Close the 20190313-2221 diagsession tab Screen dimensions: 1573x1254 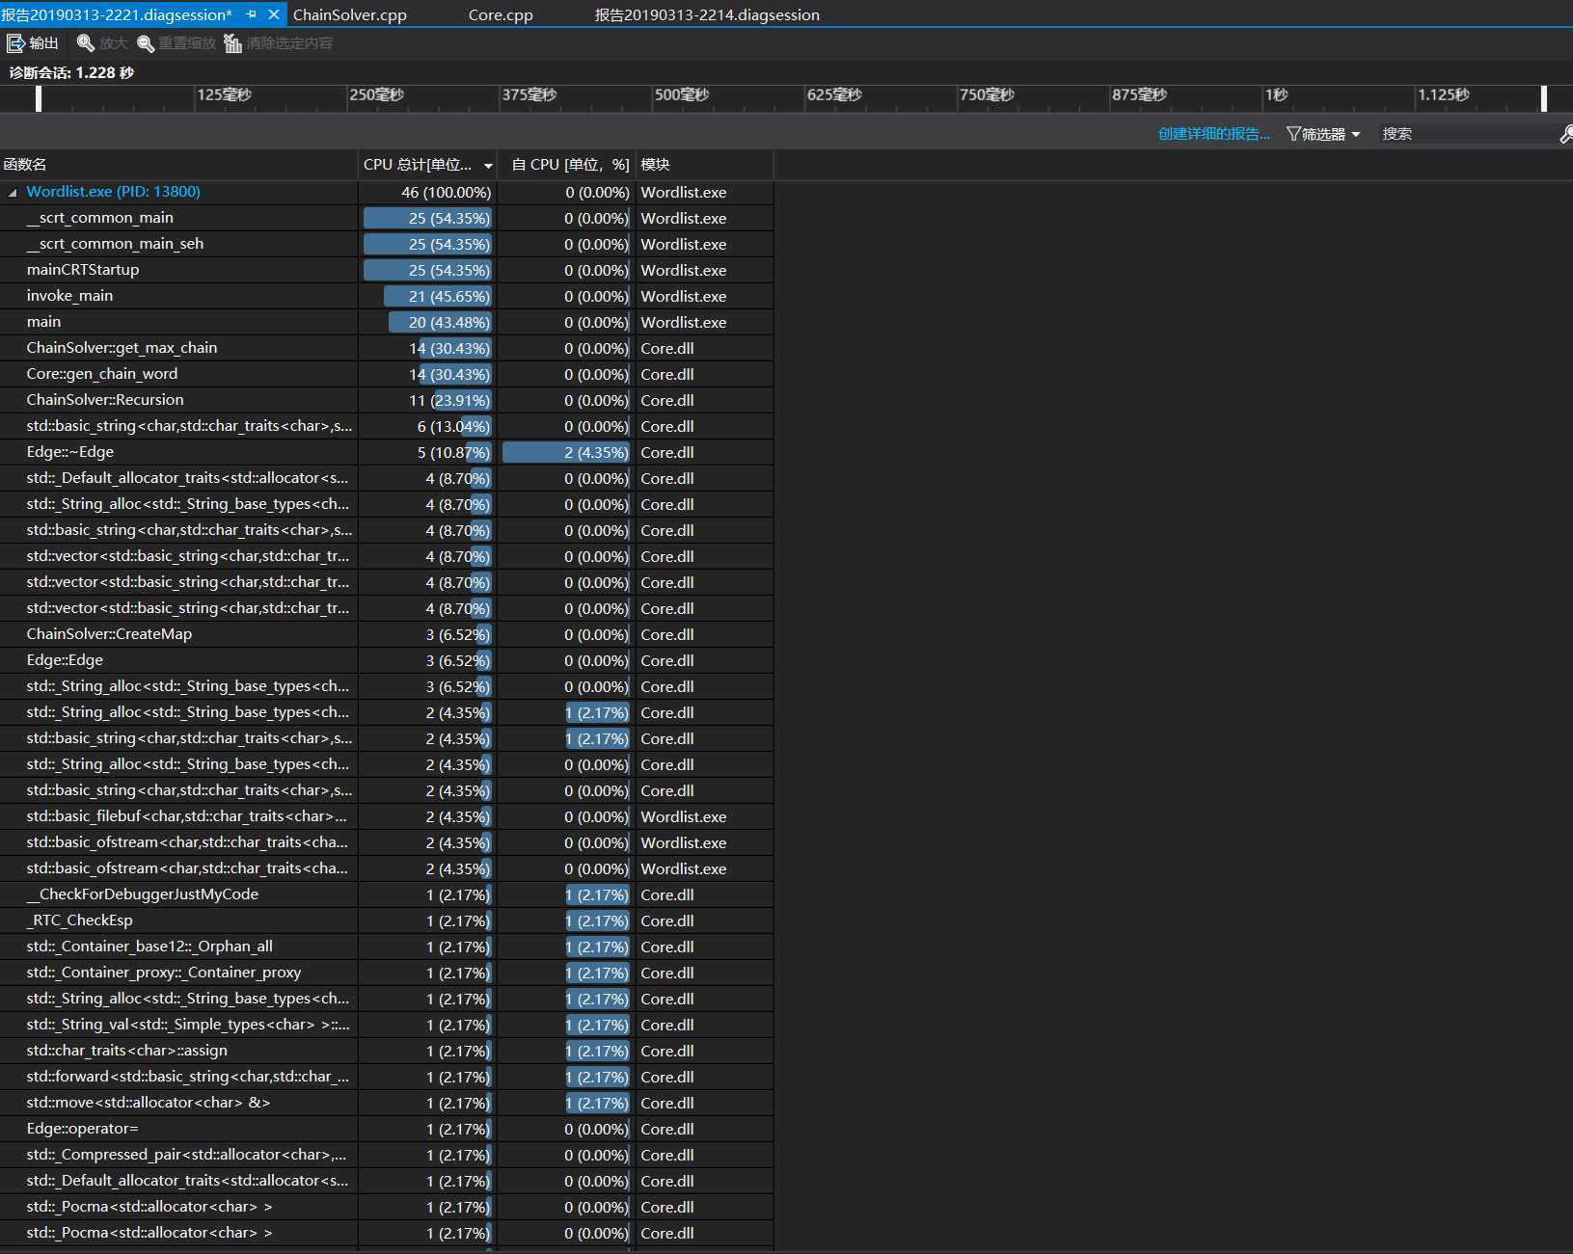(x=274, y=14)
